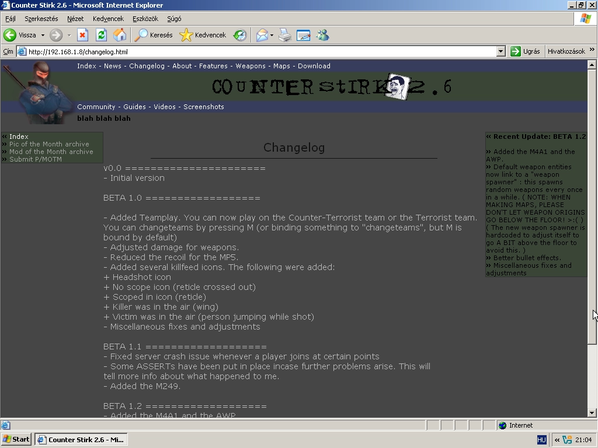Viewport: 598px width, 448px height.
Task: Open the Mail button dropdown arrow
Action: pyautogui.click(x=272, y=36)
